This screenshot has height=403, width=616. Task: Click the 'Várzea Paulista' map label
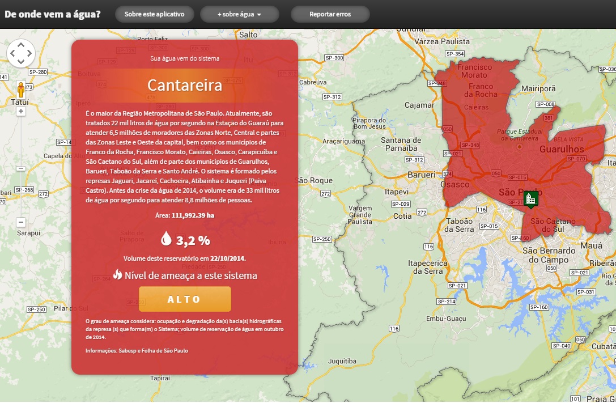tap(442, 41)
